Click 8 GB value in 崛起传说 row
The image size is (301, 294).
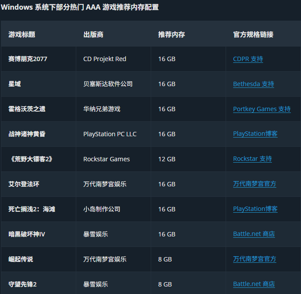[x=165, y=259]
